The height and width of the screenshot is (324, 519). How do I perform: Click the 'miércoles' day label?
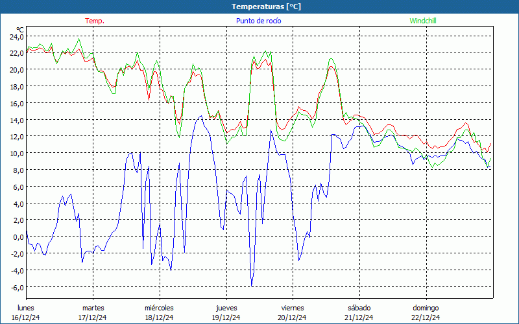click(x=159, y=308)
